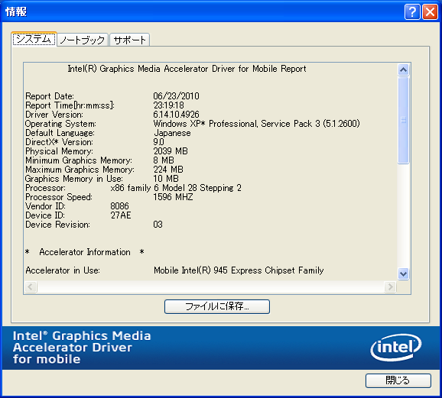The width and height of the screenshot is (442, 398).
Task: Click the maximum graphics memory value 224 MB
Action: (x=168, y=170)
